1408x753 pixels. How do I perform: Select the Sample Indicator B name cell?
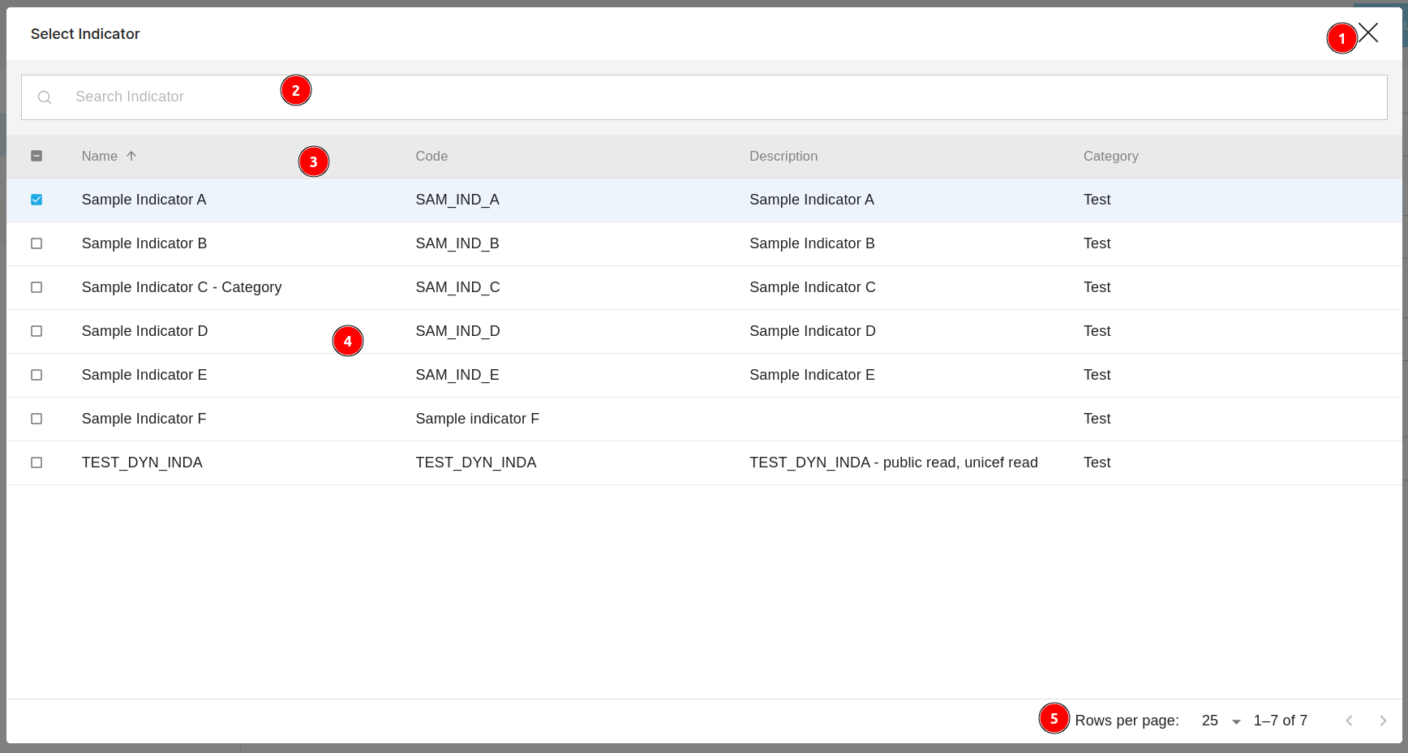tap(144, 243)
